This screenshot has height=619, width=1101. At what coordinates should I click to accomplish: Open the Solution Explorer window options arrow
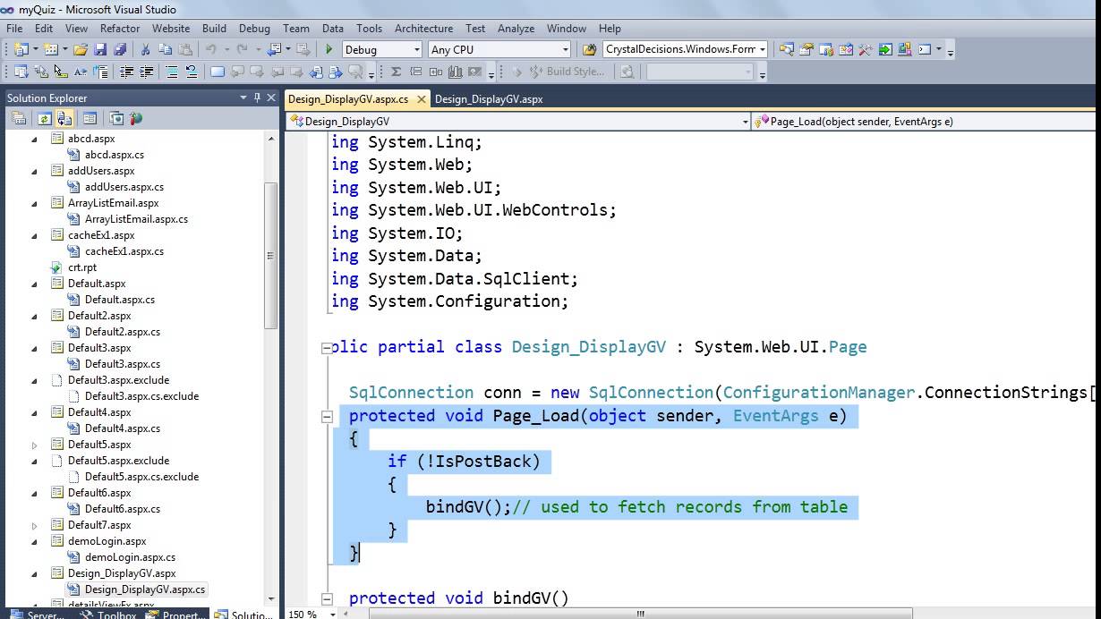(243, 98)
